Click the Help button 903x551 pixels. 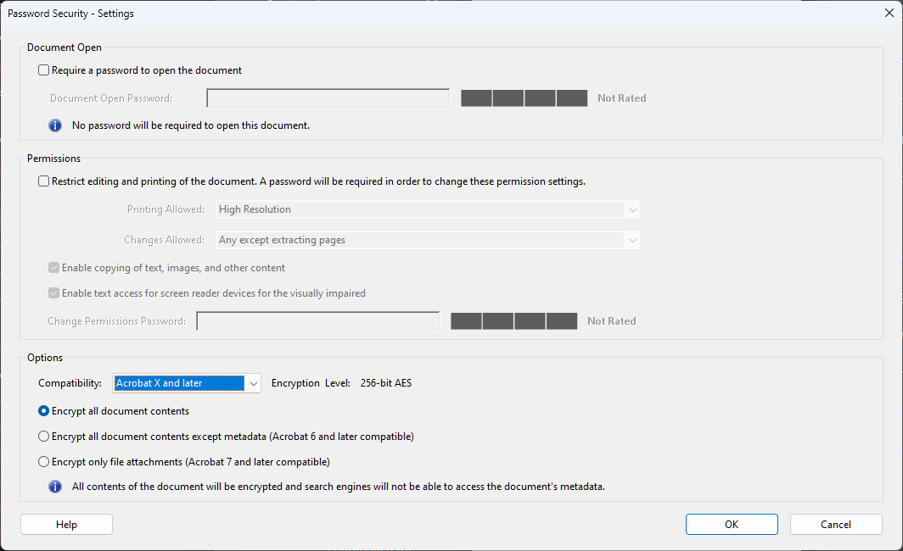(x=66, y=524)
